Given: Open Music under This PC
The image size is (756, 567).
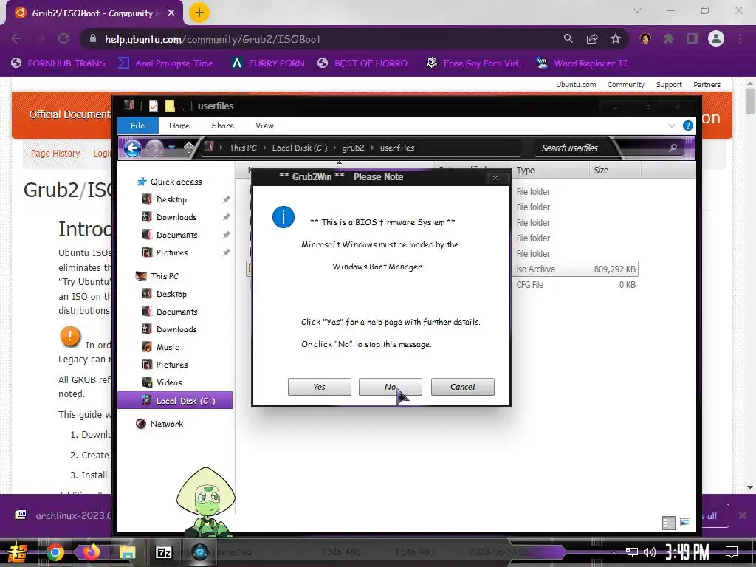Looking at the screenshot, I should click(x=168, y=347).
